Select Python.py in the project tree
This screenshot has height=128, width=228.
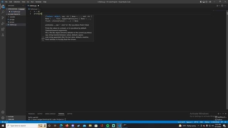[x=16, y=25]
